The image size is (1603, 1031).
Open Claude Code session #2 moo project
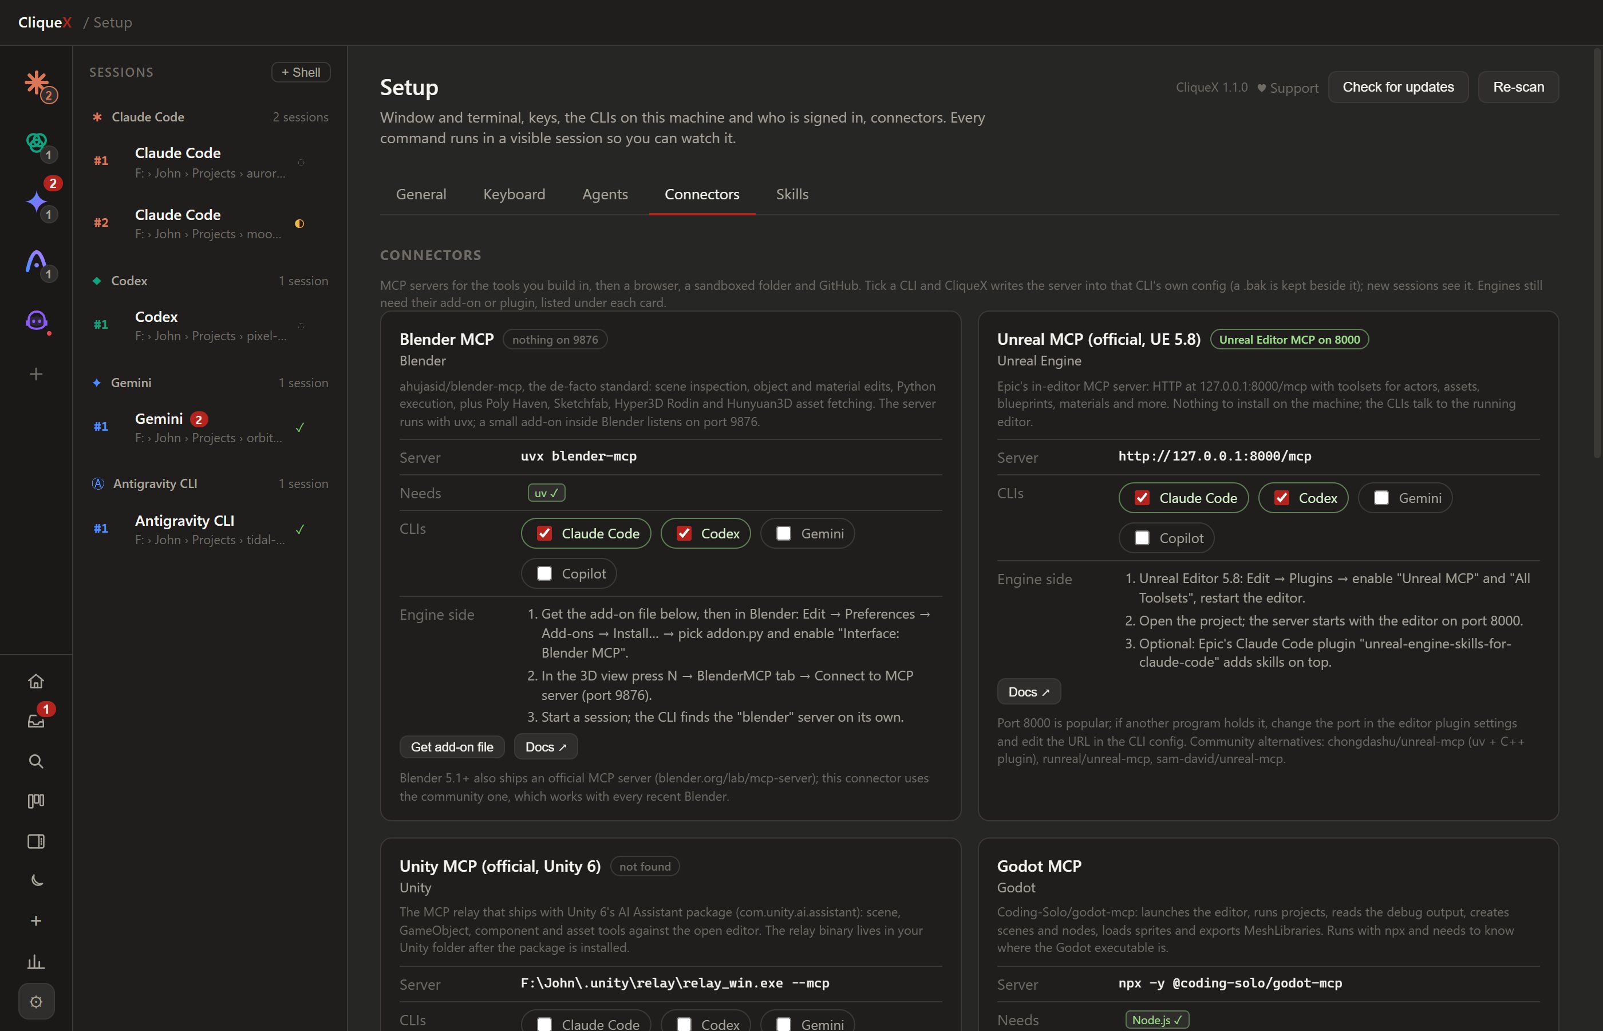210,223
